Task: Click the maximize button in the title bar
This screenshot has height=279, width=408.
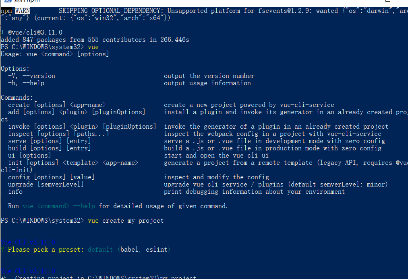Action: point(388,0)
